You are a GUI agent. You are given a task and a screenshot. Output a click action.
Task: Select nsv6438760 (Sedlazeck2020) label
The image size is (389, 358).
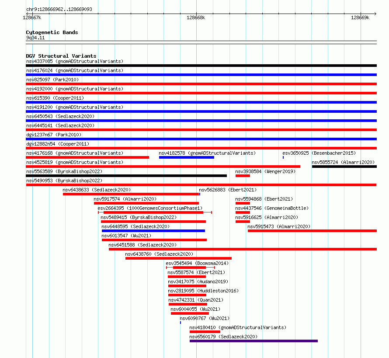click(x=159, y=254)
